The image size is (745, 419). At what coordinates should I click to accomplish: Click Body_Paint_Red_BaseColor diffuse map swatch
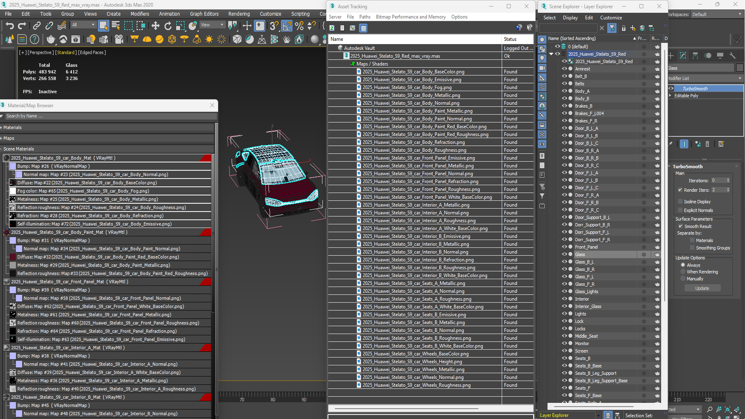tap(13, 257)
